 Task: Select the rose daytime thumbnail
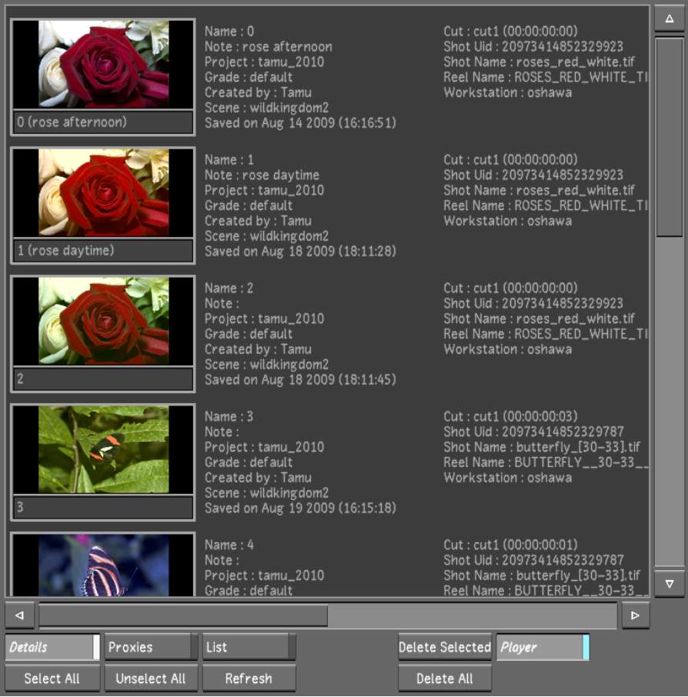pyautogui.click(x=103, y=192)
